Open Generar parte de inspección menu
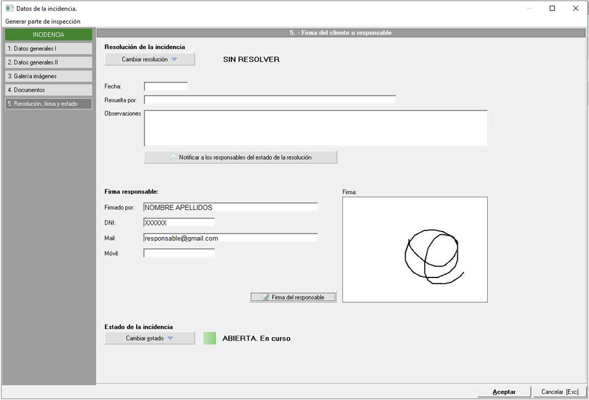This screenshot has height=400, width=589. [42, 21]
